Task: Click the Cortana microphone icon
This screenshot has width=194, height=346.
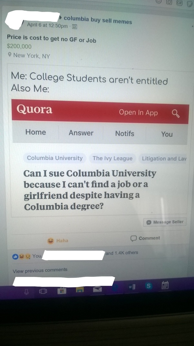Action: [26, 292]
